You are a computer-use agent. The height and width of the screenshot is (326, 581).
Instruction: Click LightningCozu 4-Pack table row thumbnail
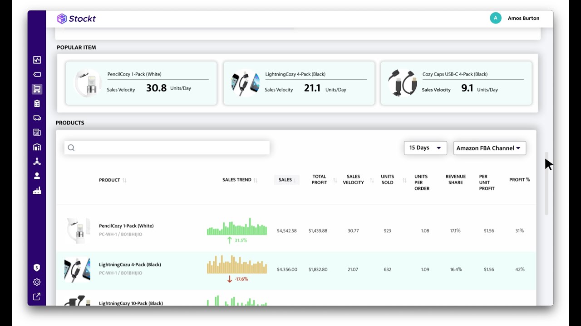coord(77,269)
